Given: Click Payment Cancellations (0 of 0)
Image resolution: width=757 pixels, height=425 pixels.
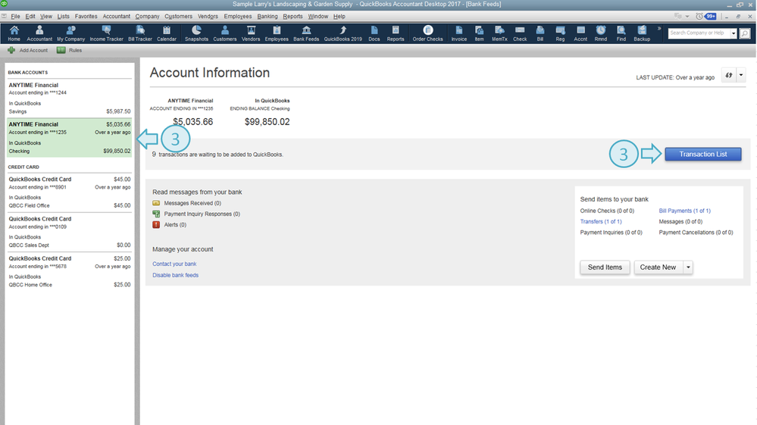Looking at the screenshot, I should tap(696, 233).
